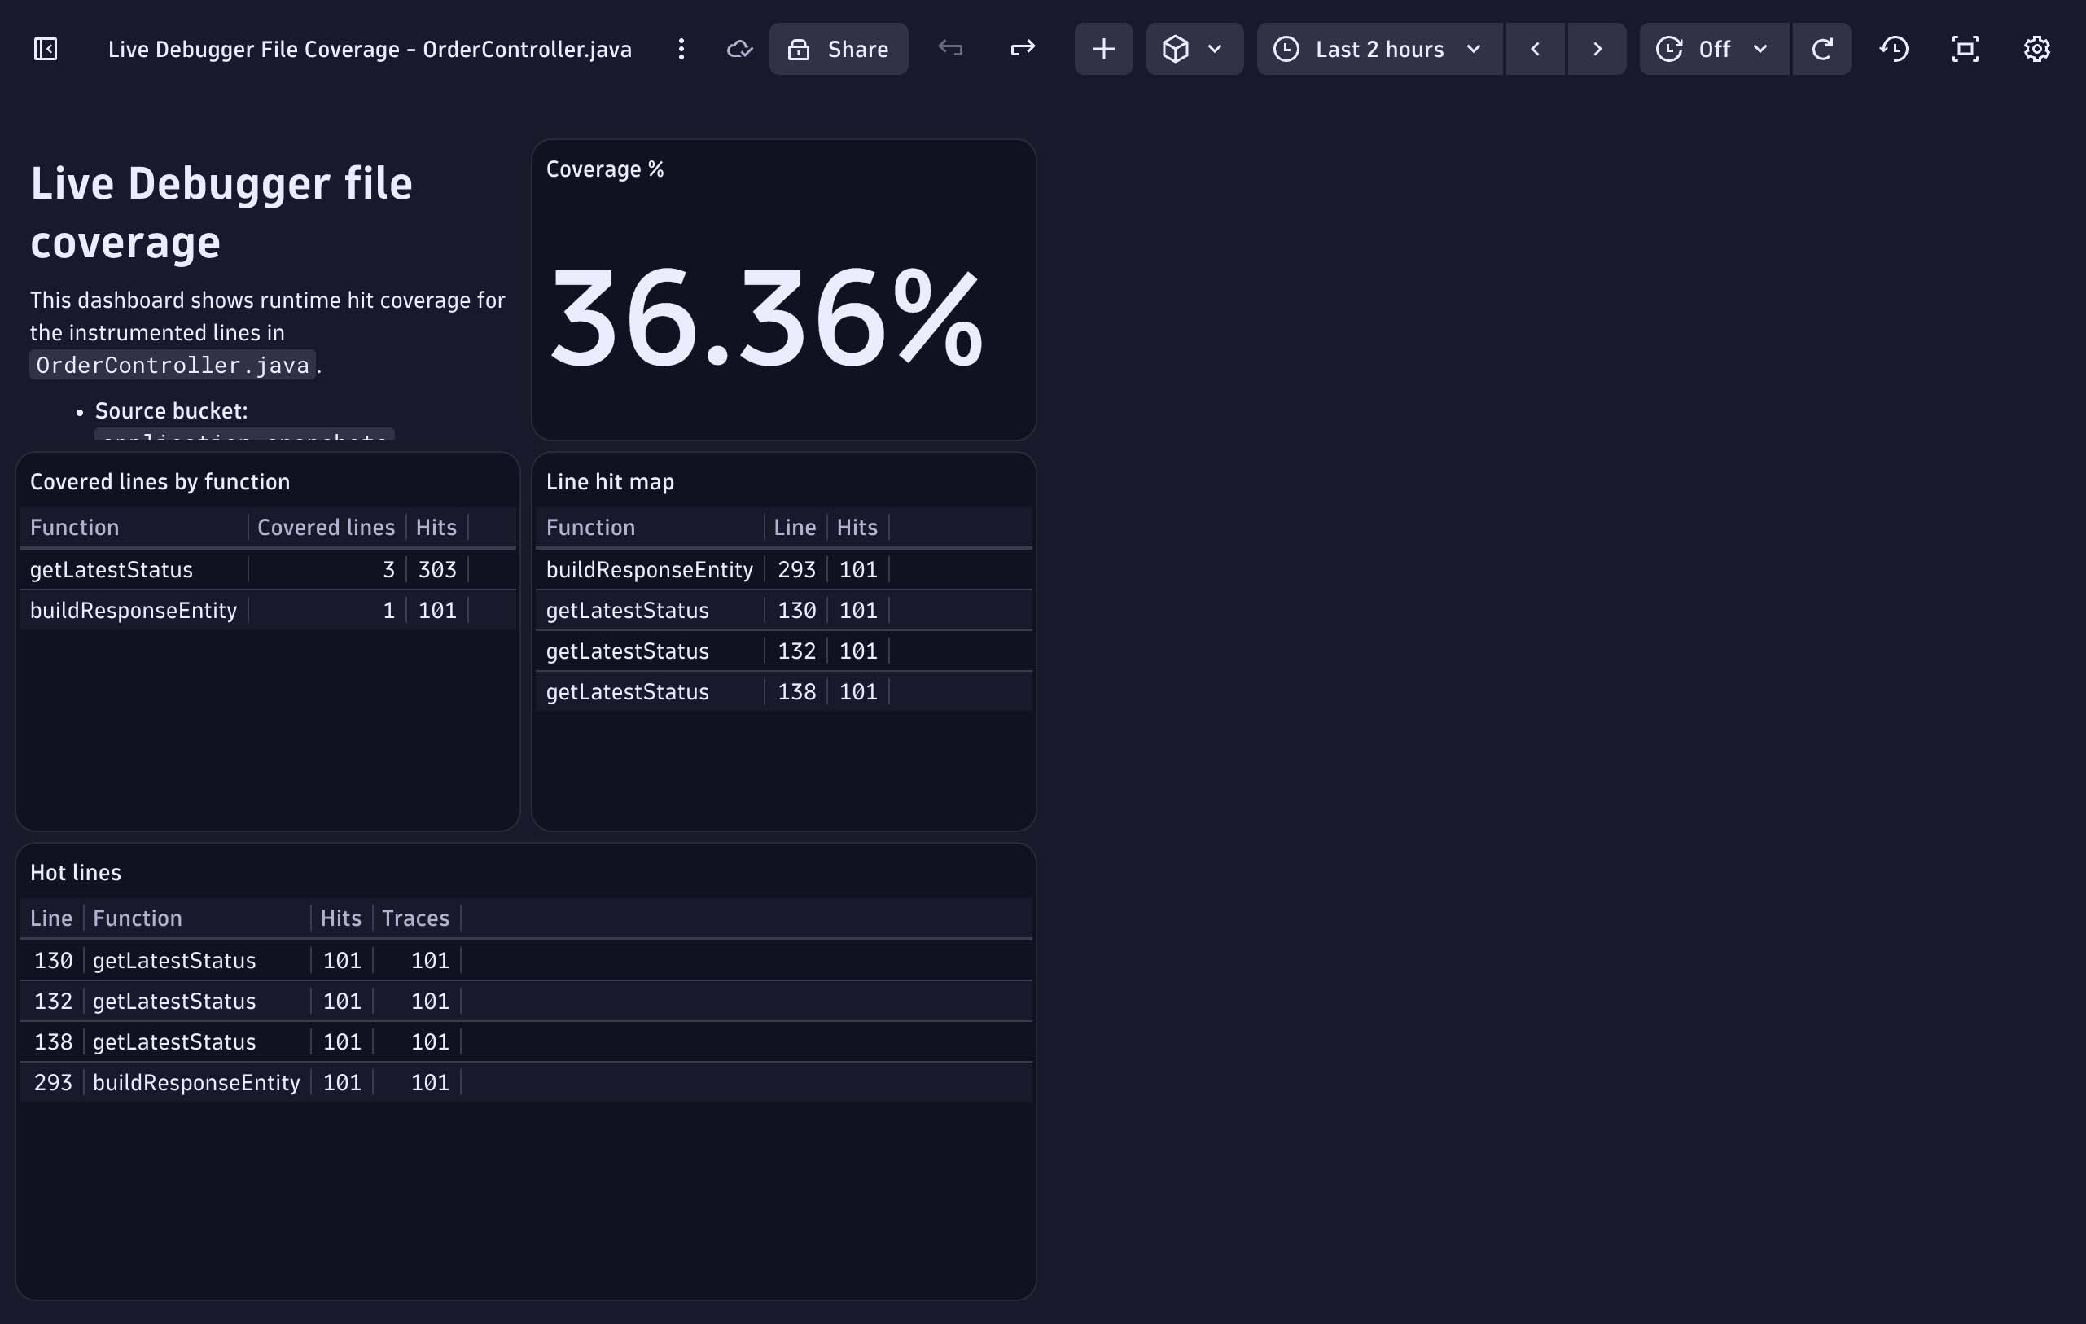This screenshot has width=2086, height=1324.
Task: Open the version history clock icon
Action: point(1894,50)
